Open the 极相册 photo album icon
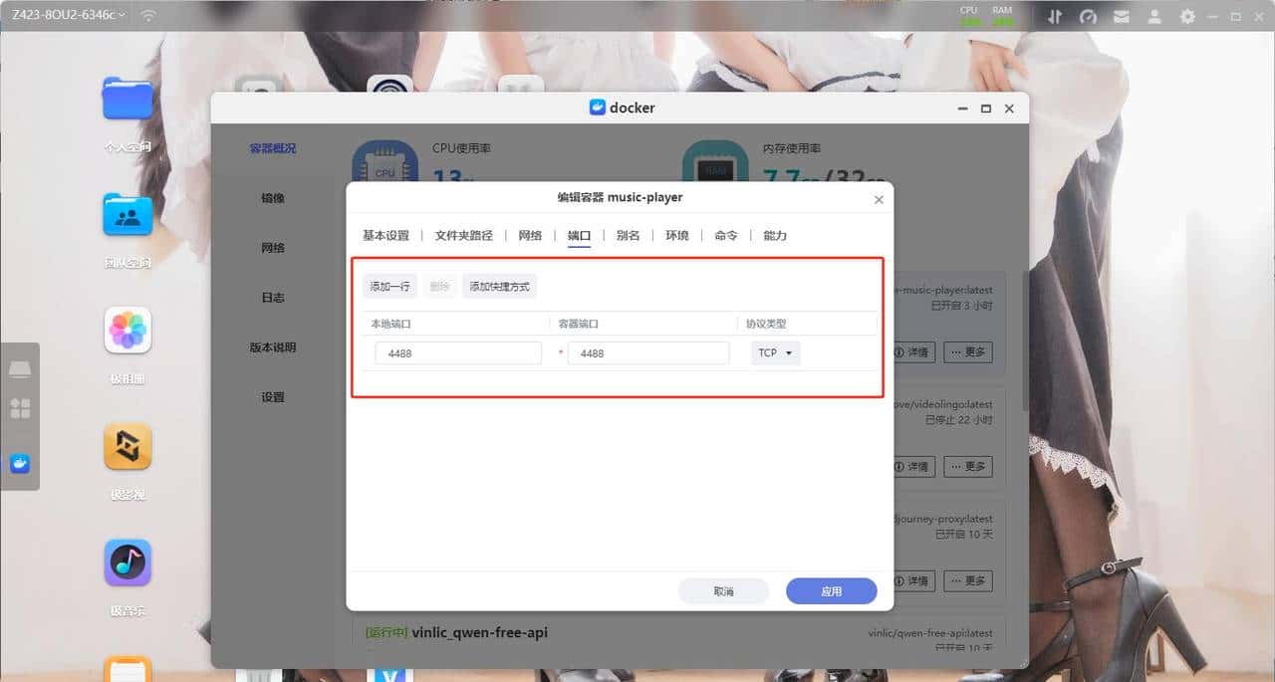Image resolution: width=1275 pixels, height=682 pixels. (127, 330)
